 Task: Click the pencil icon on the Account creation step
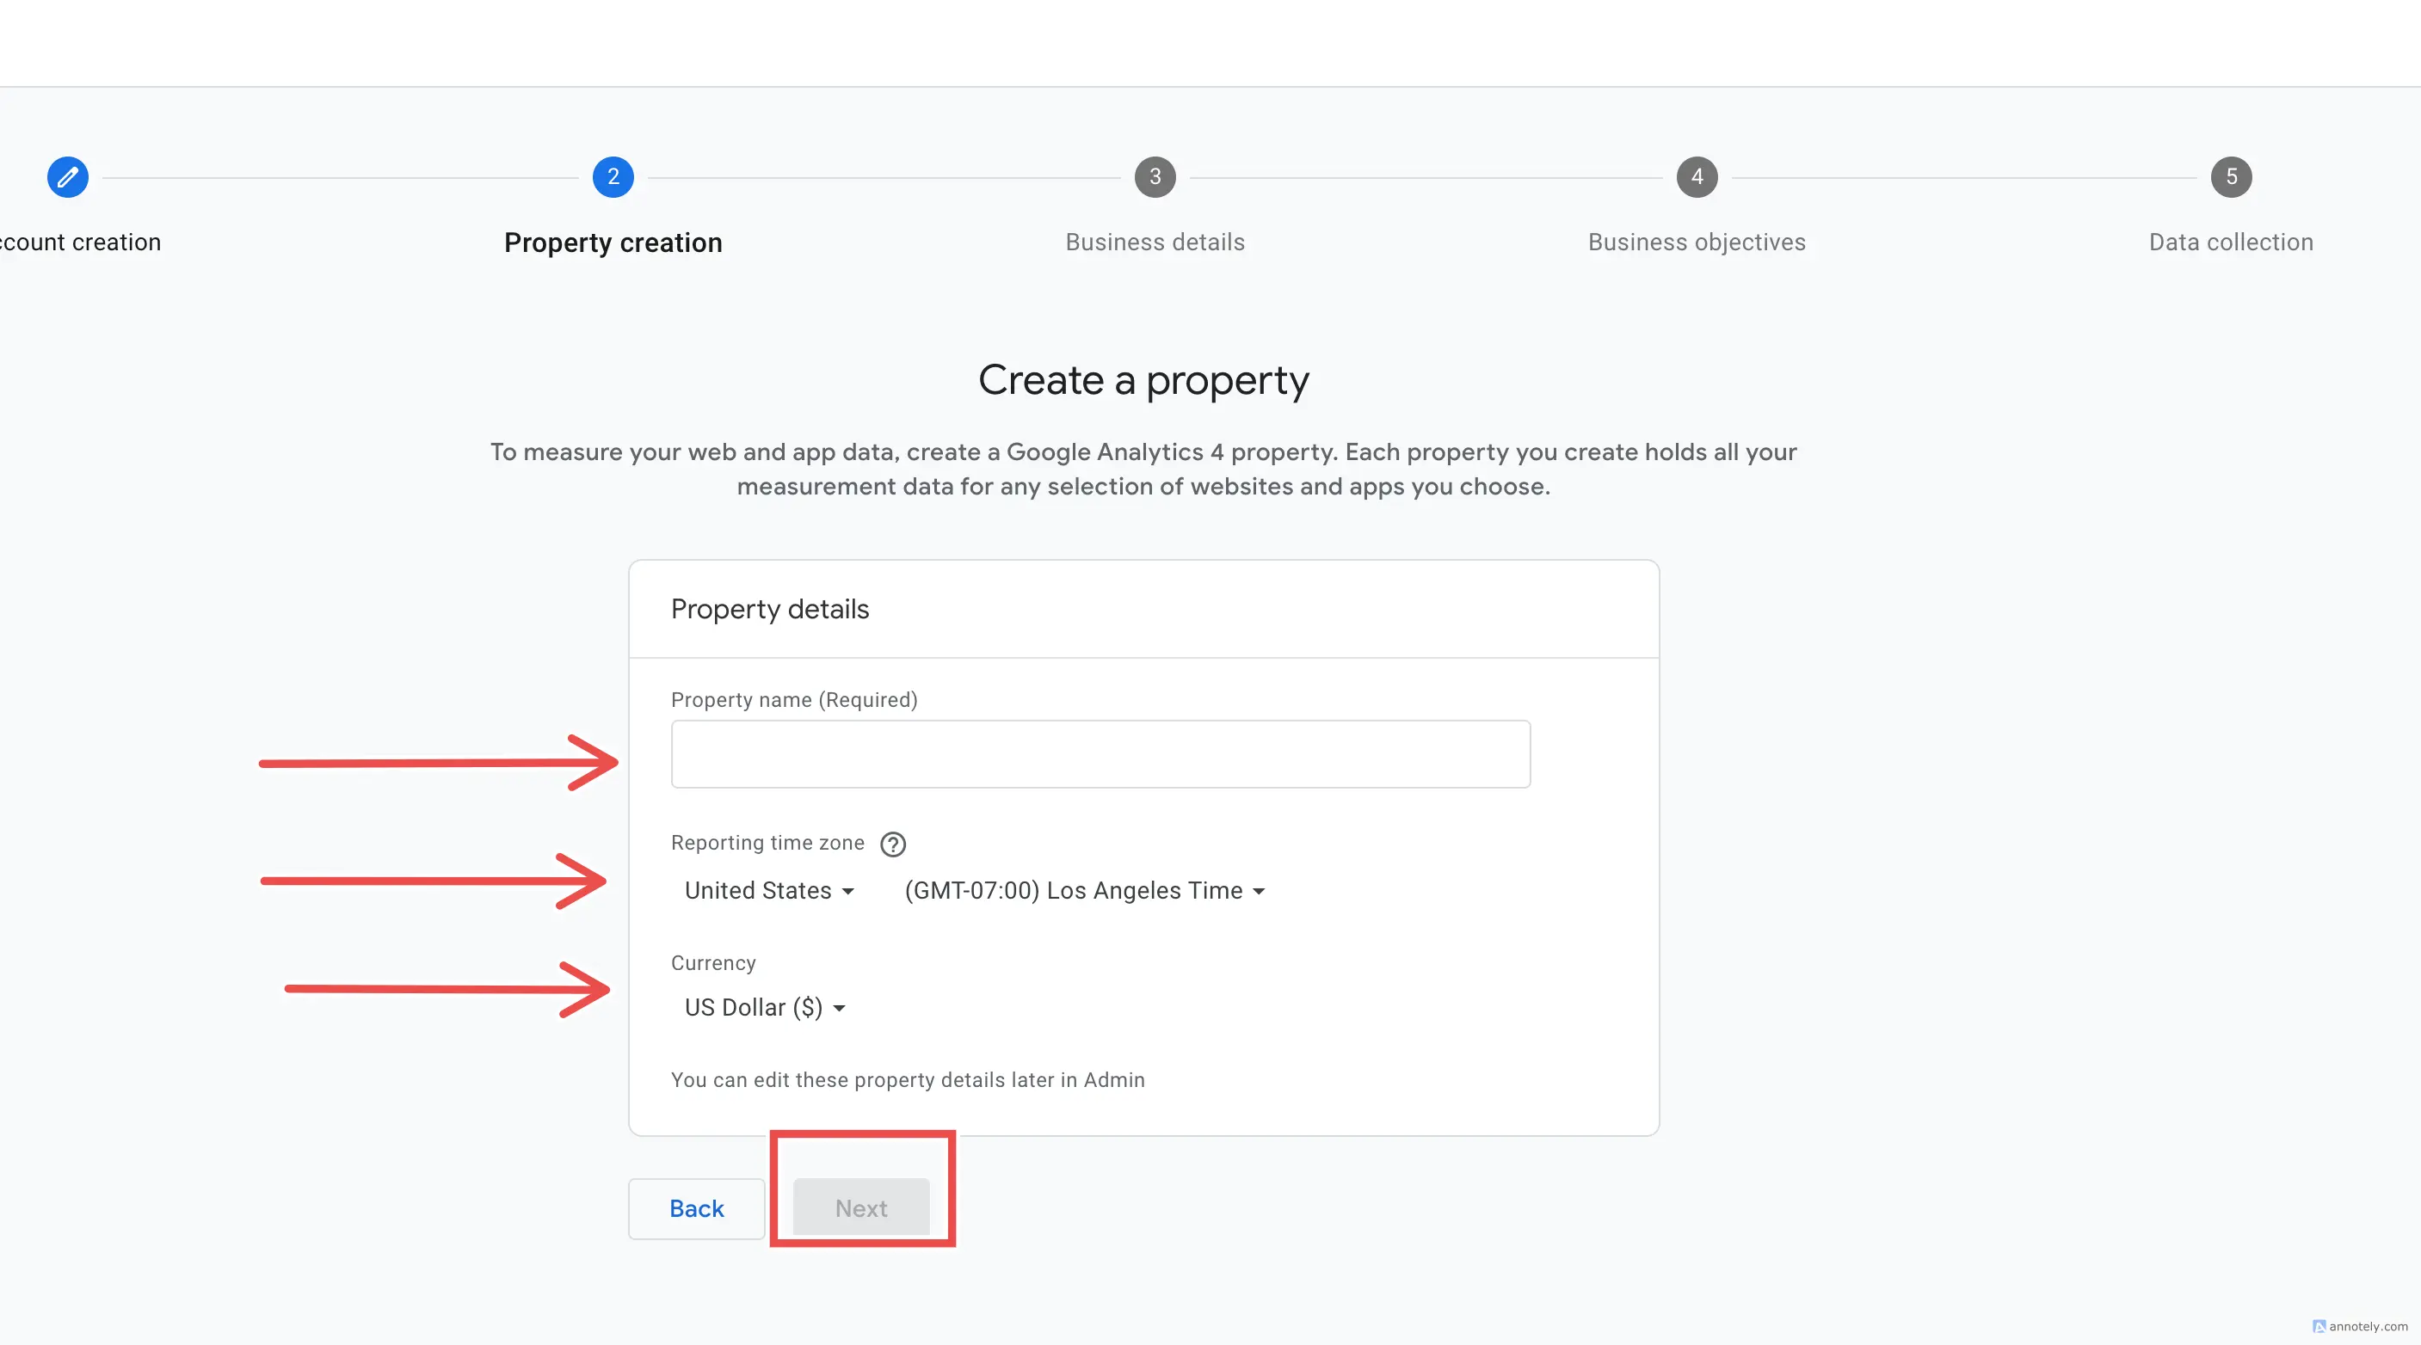67,176
